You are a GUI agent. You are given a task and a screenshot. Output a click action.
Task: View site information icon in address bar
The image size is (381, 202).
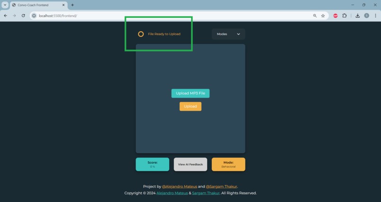(34, 16)
